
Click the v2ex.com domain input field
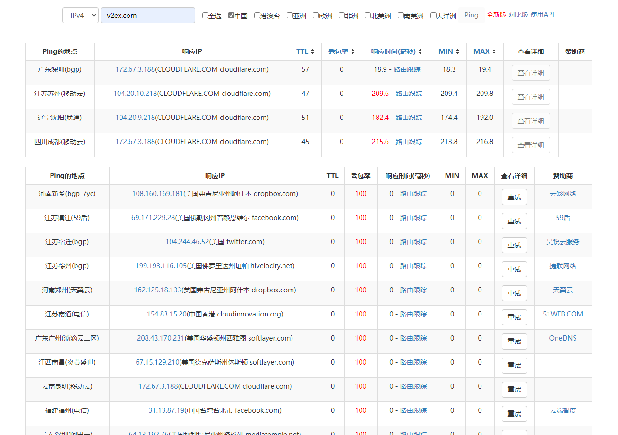147,15
